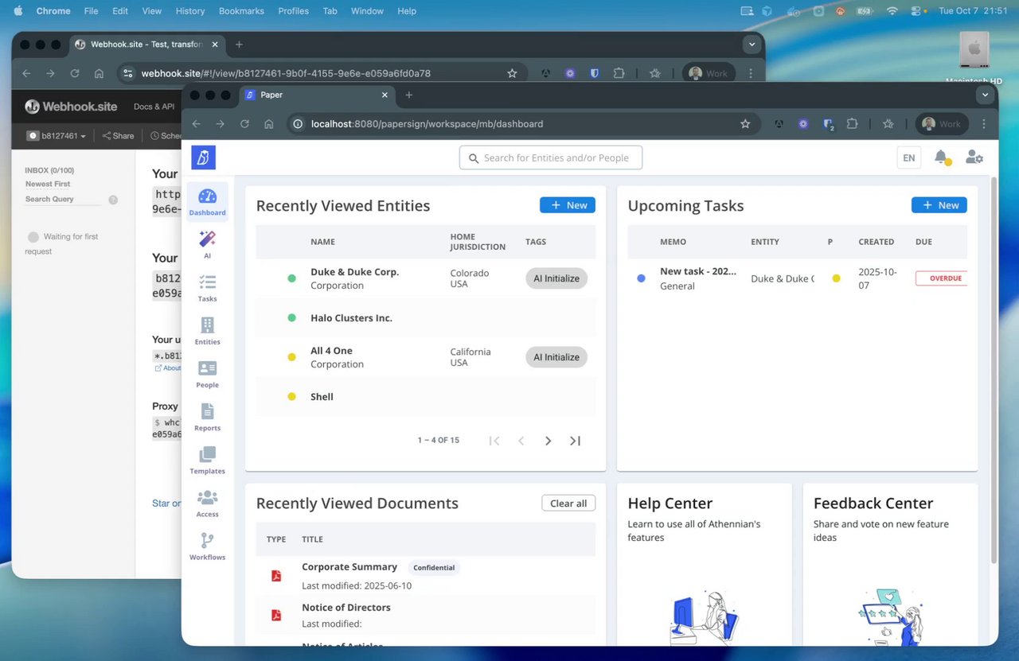Click AI Initialize for All 4 One

coord(556,357)
